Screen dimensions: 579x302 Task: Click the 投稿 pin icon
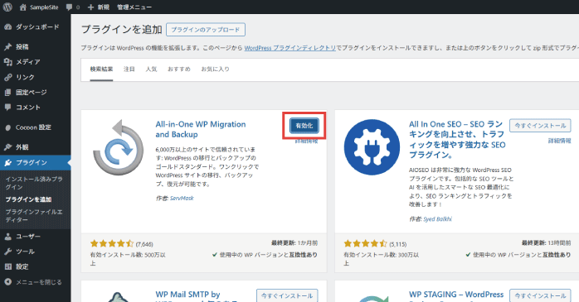tap(7, 47)
